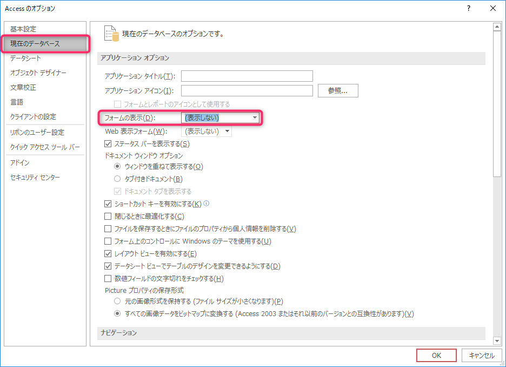Viewport: 506px width, 367px height.
Task: Toggle データシート ビューでテーブルのデザイン変更 checkbox
Action: click(x=108, y=266)
